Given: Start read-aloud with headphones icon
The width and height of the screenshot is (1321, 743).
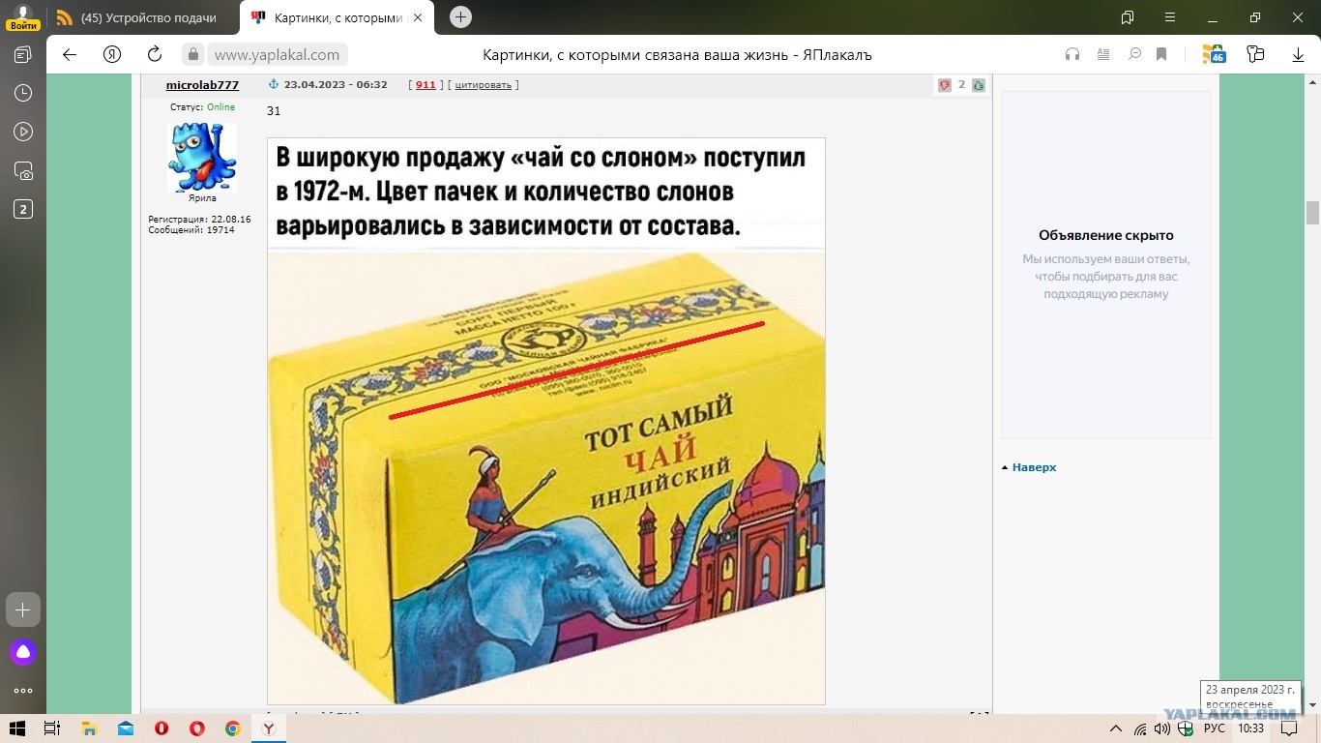Looking at the screenshot, I should tap(1071, 54).
